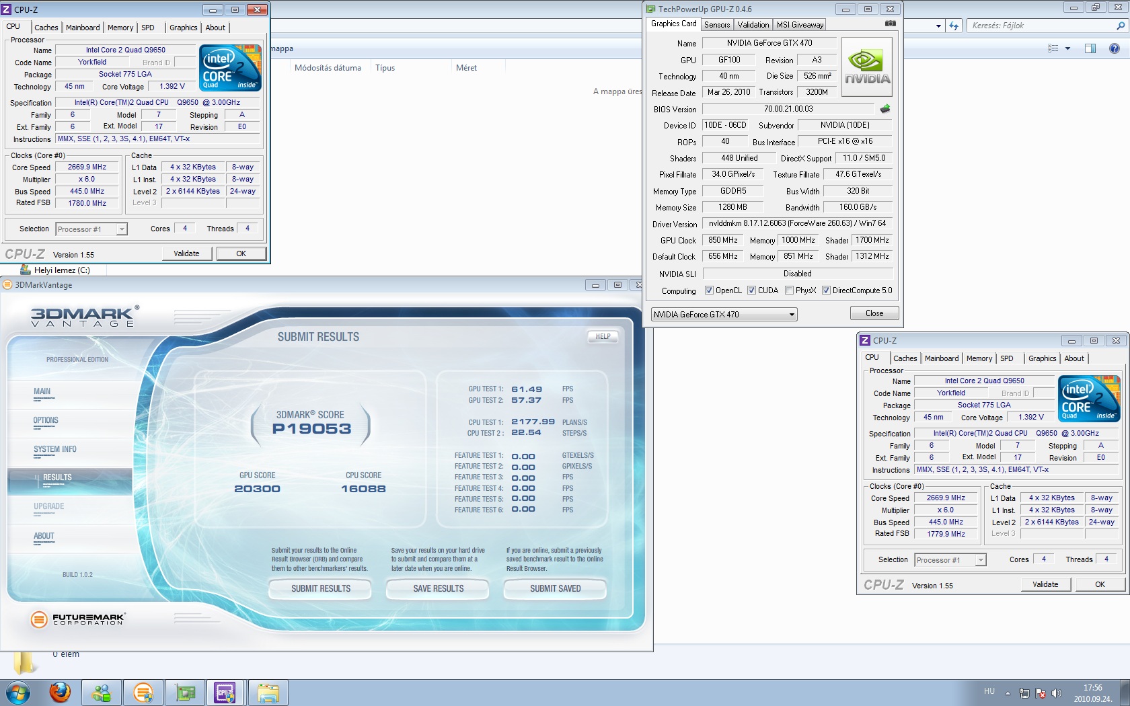1130x706 pixels.
Task: Toggle the CUDA checkbox in GPU-Z
Action: [x=751, y=290]
